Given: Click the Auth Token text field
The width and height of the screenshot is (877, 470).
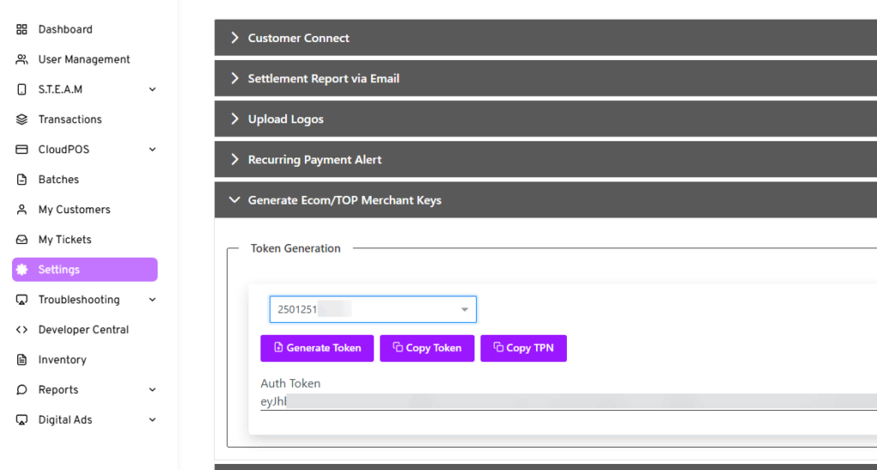Looking at the screenshot, I should [565, 402].
